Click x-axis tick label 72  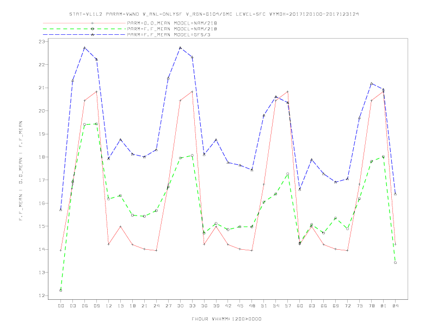(x=347, y=306)
